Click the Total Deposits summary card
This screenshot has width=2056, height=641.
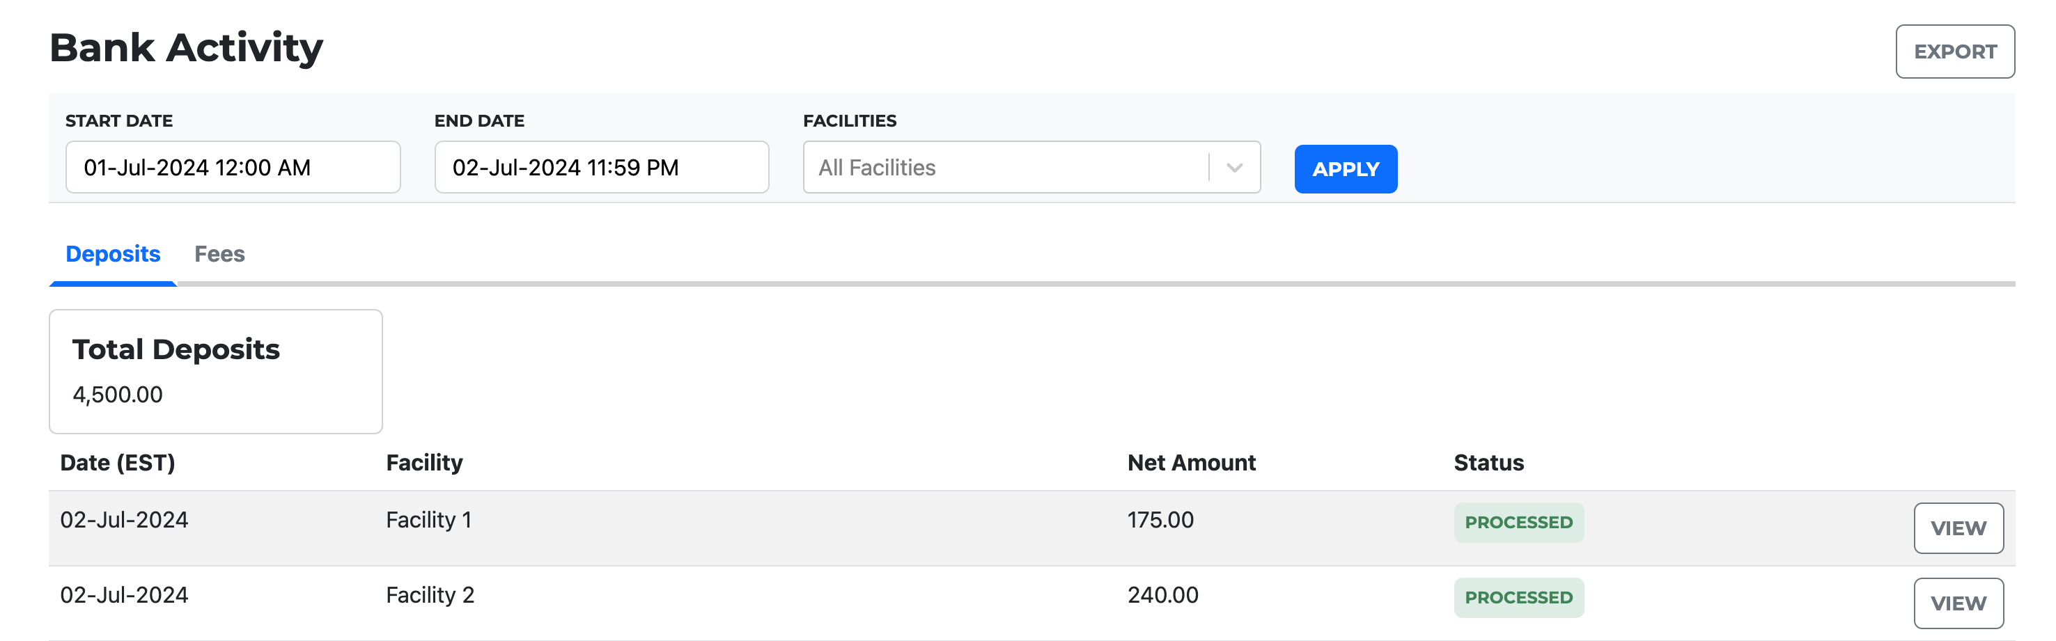pyautogui.click(x=215, y=372)
